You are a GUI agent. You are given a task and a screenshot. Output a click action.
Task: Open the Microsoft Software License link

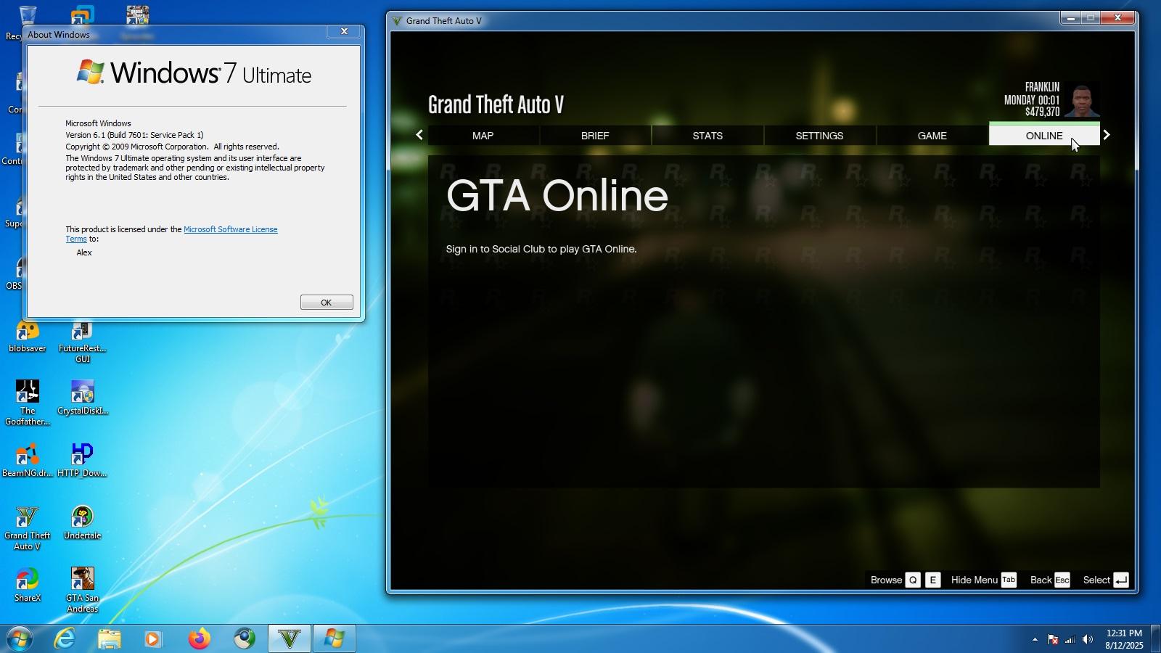tap(231, 229)
